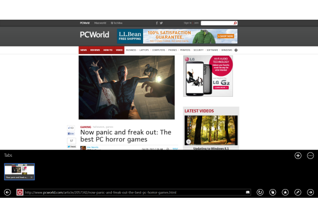Play the Updating to Windows 8.1 video

click(x=211, y=130)
